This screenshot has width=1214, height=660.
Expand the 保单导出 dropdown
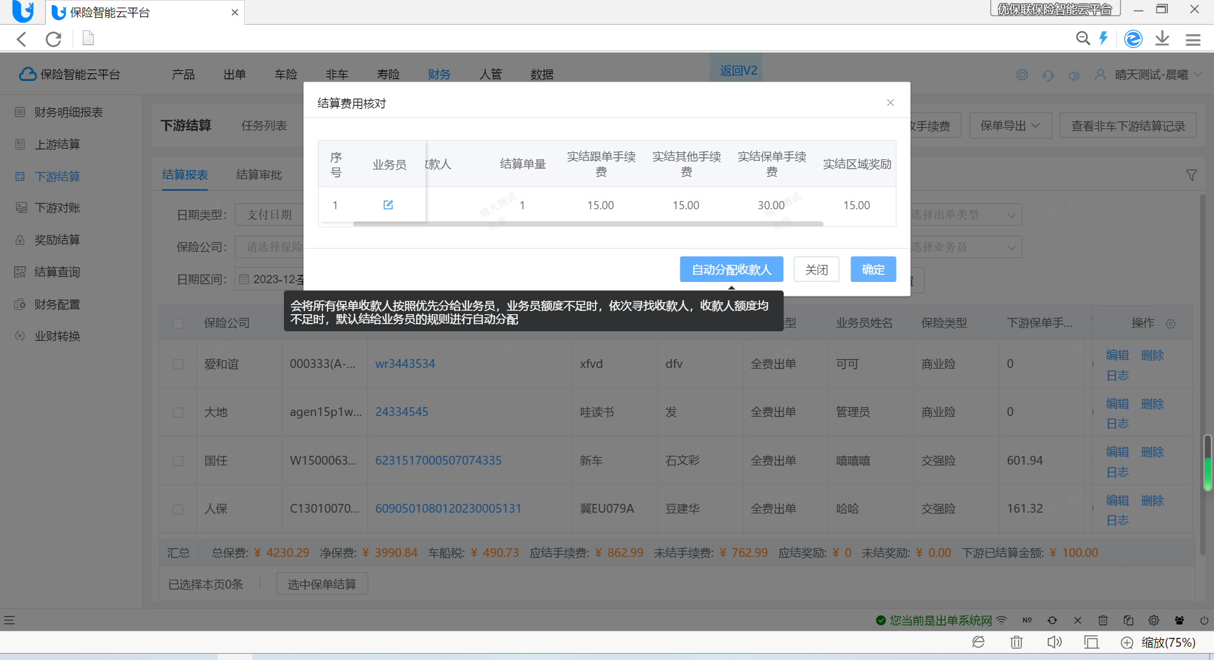1010,126
